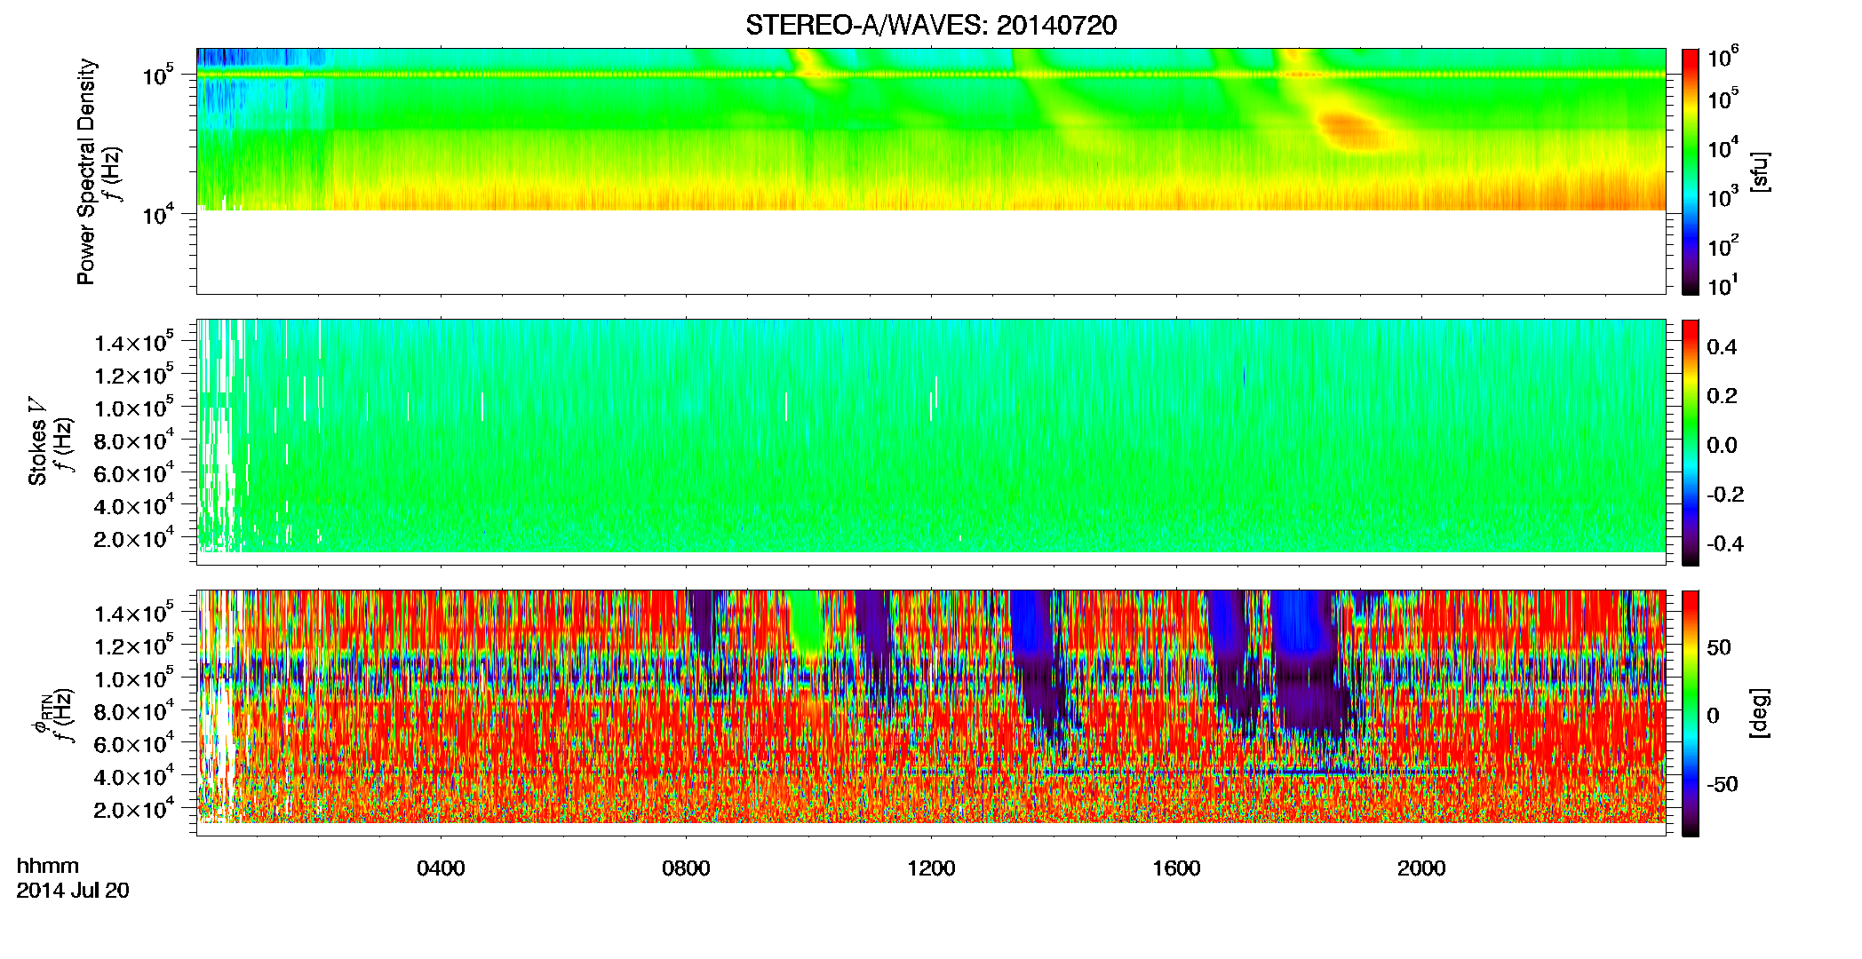Click the plot title STEREO-A/WAVES: 20140720

point(931,25)
